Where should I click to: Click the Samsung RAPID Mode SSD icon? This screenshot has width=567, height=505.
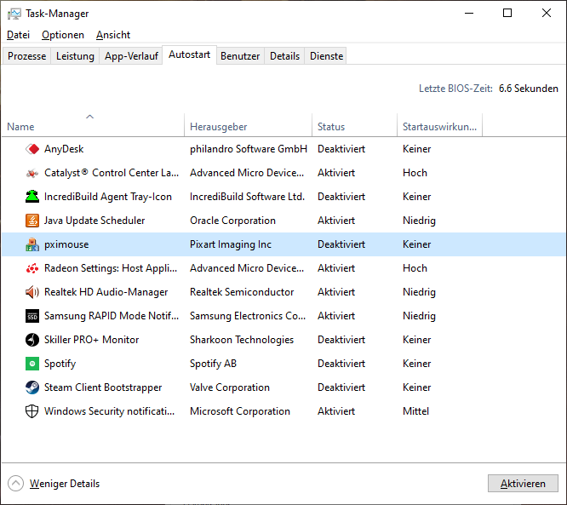[32, 316]
